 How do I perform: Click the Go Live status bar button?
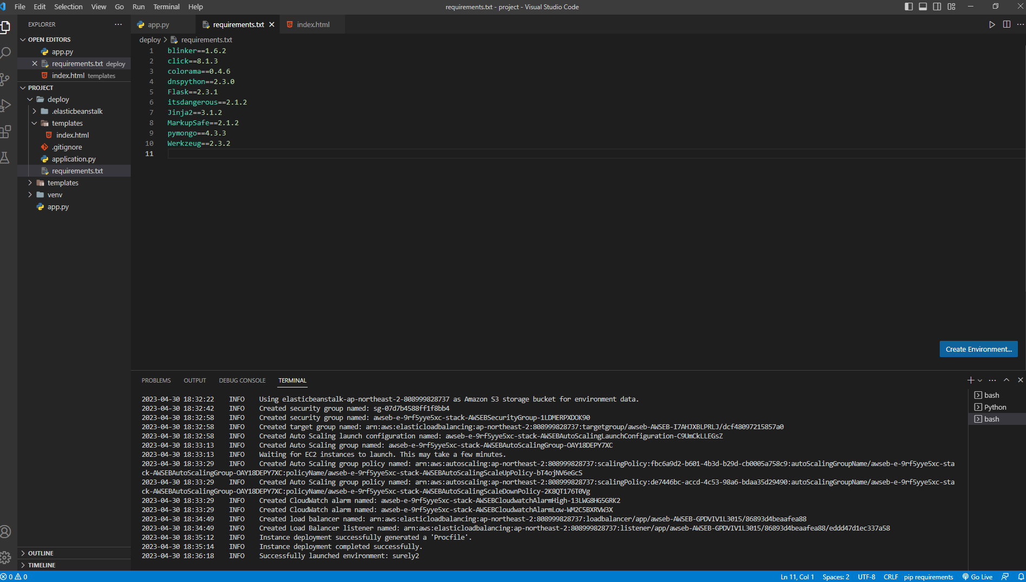click(x=977, y=577)
